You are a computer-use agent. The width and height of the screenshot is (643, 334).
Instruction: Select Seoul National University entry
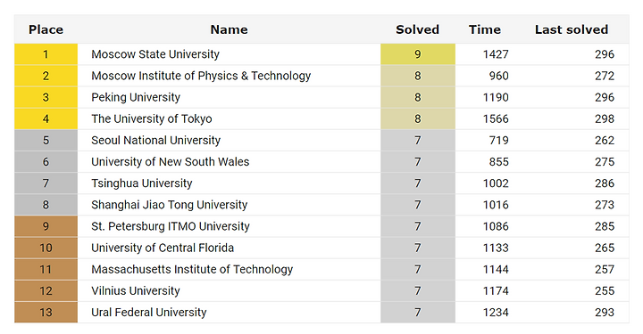click(x=155, y=140)
